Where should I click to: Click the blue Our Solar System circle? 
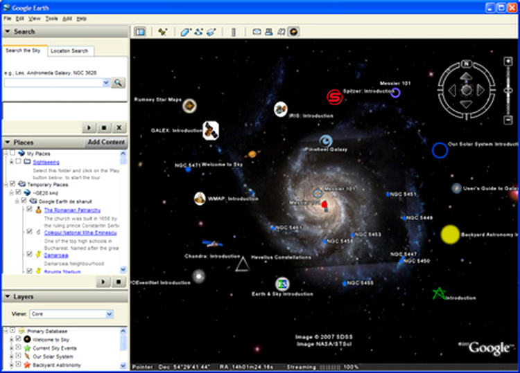440,150
